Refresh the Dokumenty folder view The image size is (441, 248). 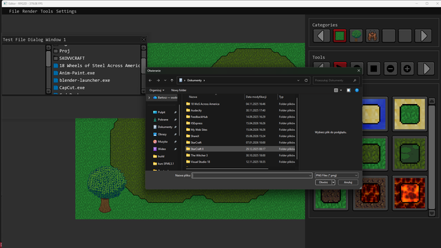pyautogui.click(x=306, y=81)
